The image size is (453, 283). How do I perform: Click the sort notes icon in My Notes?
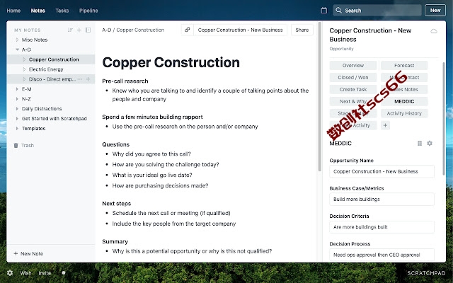click(70, 30)
